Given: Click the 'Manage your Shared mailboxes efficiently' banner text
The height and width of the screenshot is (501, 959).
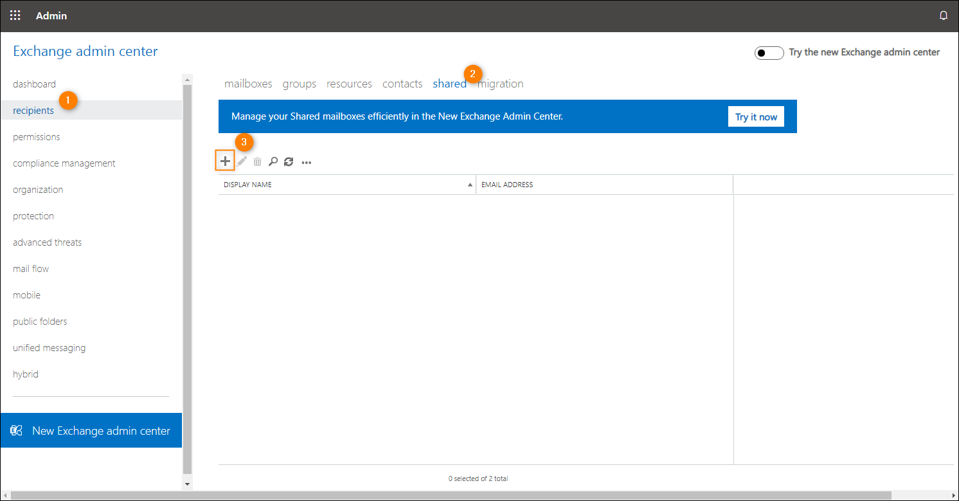Looking at the screenshot, I should tap(397, 116).
